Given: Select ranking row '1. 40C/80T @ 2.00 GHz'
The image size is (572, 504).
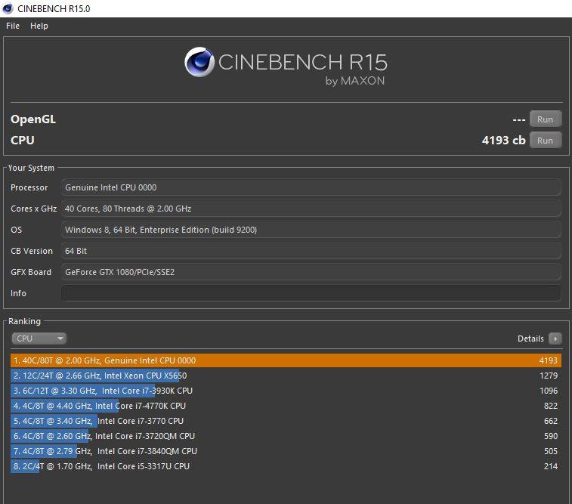Looking at the screenshot, I should (286, 360).
